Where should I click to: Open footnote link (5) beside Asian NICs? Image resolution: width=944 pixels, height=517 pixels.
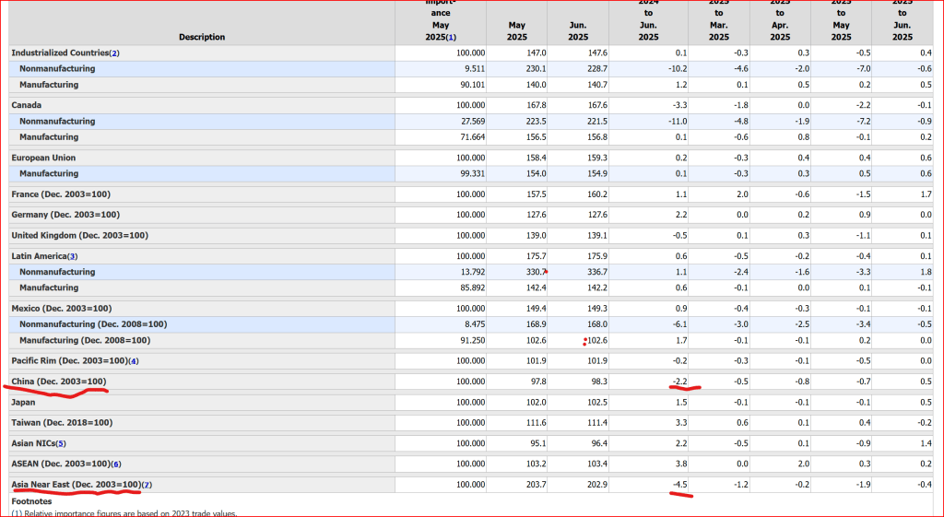click(61, 443)
